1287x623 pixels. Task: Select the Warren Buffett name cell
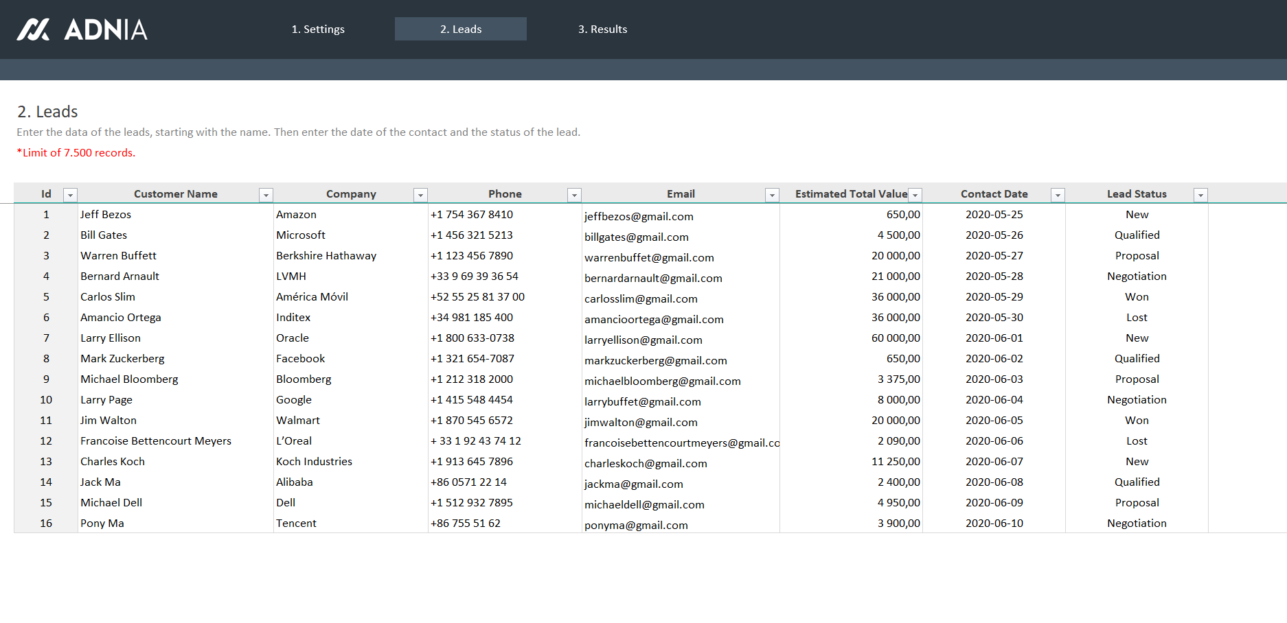point(118,256)
